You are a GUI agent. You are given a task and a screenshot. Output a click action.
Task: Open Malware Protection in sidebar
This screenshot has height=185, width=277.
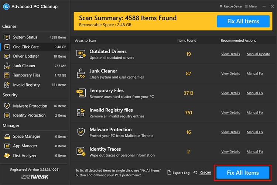tap(35, 106)
